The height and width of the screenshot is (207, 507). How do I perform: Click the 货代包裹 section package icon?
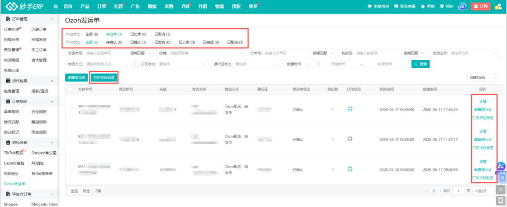click(x=8, y=81)
